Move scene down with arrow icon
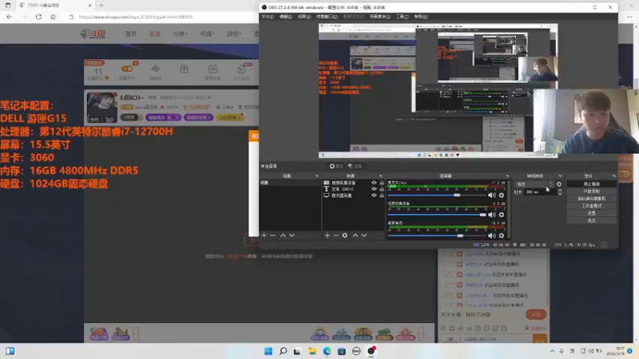This screenshot has height=359, width=639. click(x=292, y=235)
